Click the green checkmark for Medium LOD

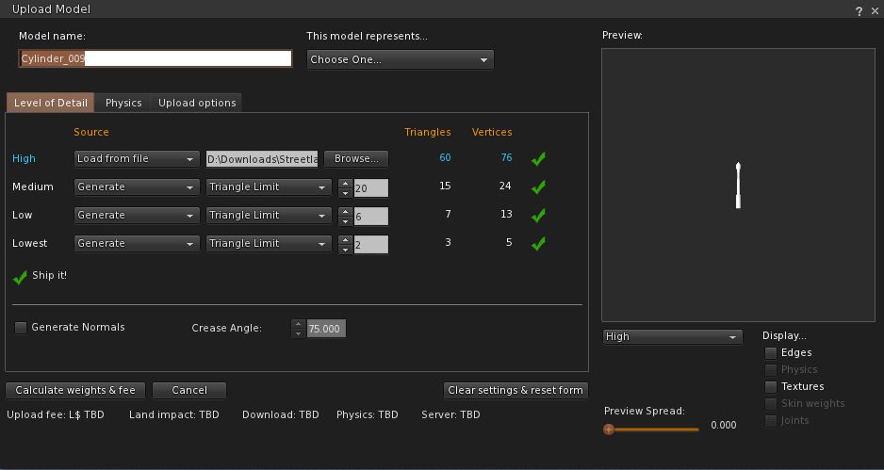pos(538,187)
